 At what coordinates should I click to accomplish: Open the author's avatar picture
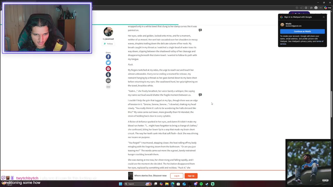click(108, 32)
